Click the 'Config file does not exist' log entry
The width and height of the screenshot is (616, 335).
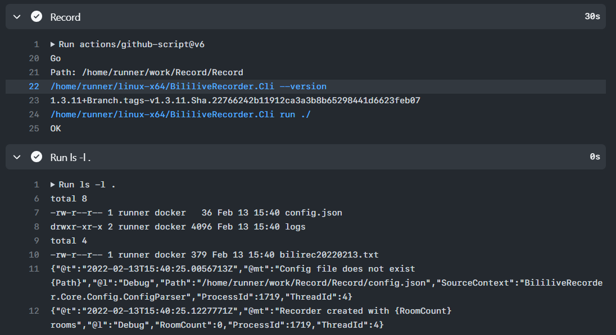[326, 283]
